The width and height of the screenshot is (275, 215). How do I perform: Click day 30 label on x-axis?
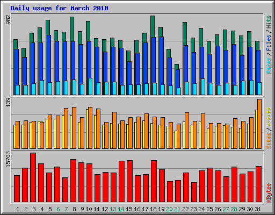[250, 209]
